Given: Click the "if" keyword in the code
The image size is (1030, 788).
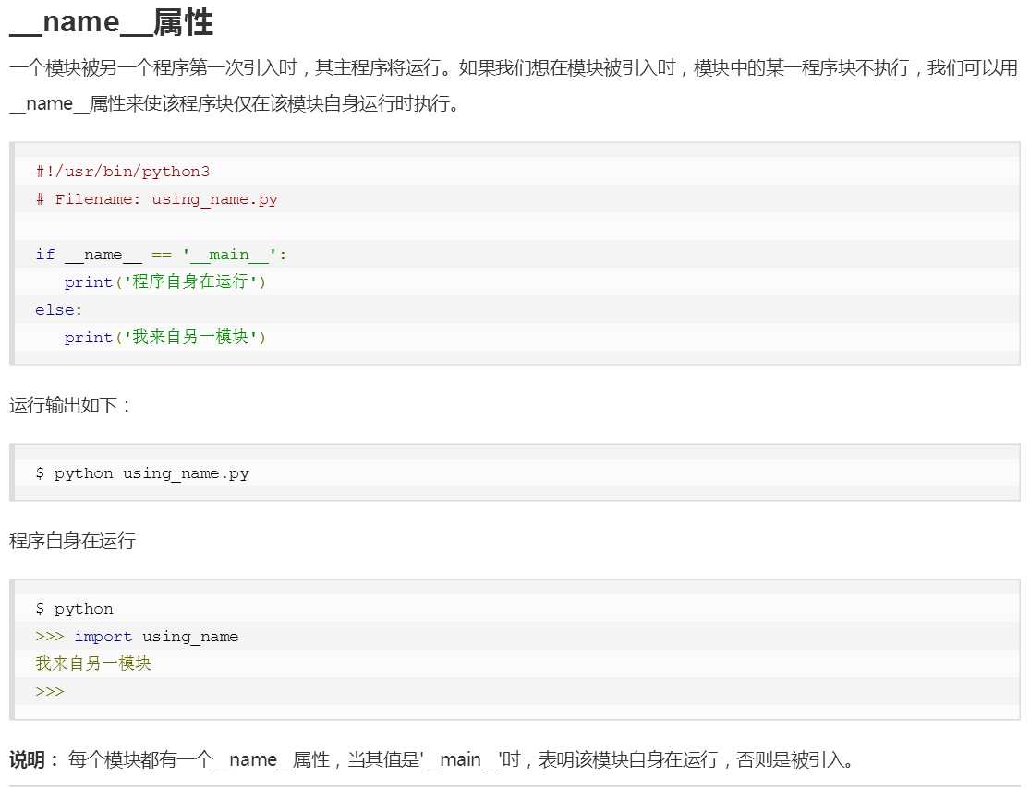Looking at the screenshot, I should pos(45,255).
